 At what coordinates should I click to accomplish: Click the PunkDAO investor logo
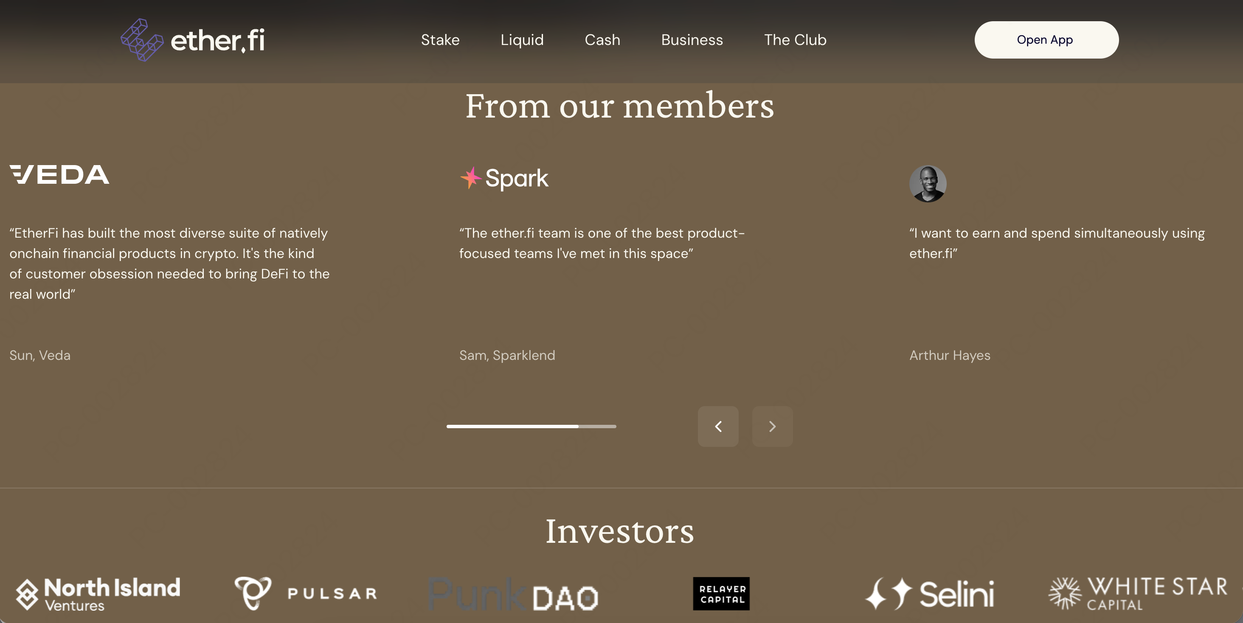513,595
